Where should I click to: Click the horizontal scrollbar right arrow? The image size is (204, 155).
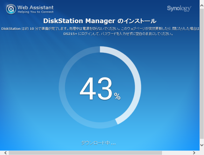(194, 153)
